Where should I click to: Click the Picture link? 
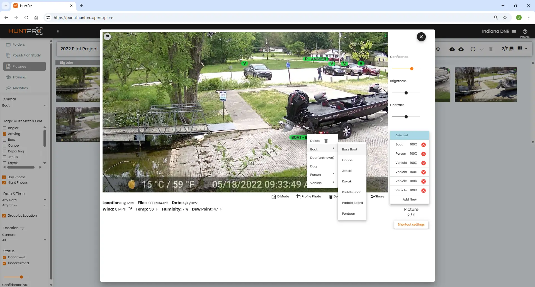pos(411,209)
